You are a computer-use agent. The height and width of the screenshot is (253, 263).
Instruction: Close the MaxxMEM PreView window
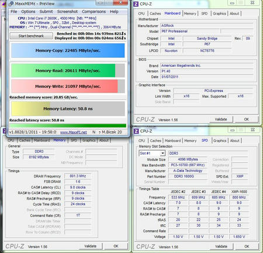click(x=120, y=2)
